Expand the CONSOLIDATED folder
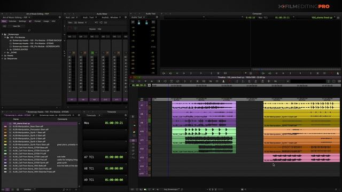 click(7, 50)
